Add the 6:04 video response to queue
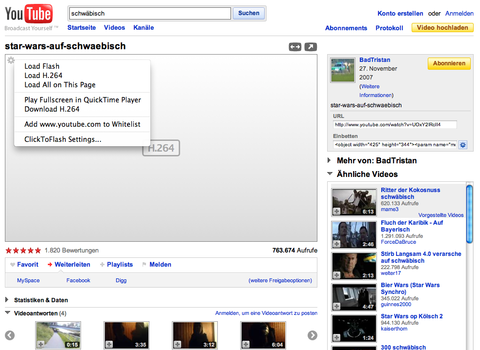The height and width of the screenshot is (350, 480). 246,345
